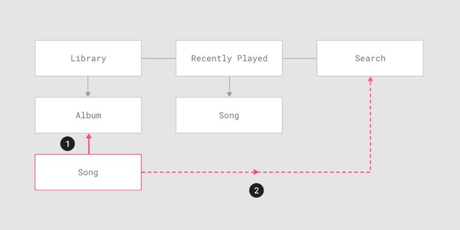The image size is (460, 230).
Task: Click the Library box
Action: (88, 58)
